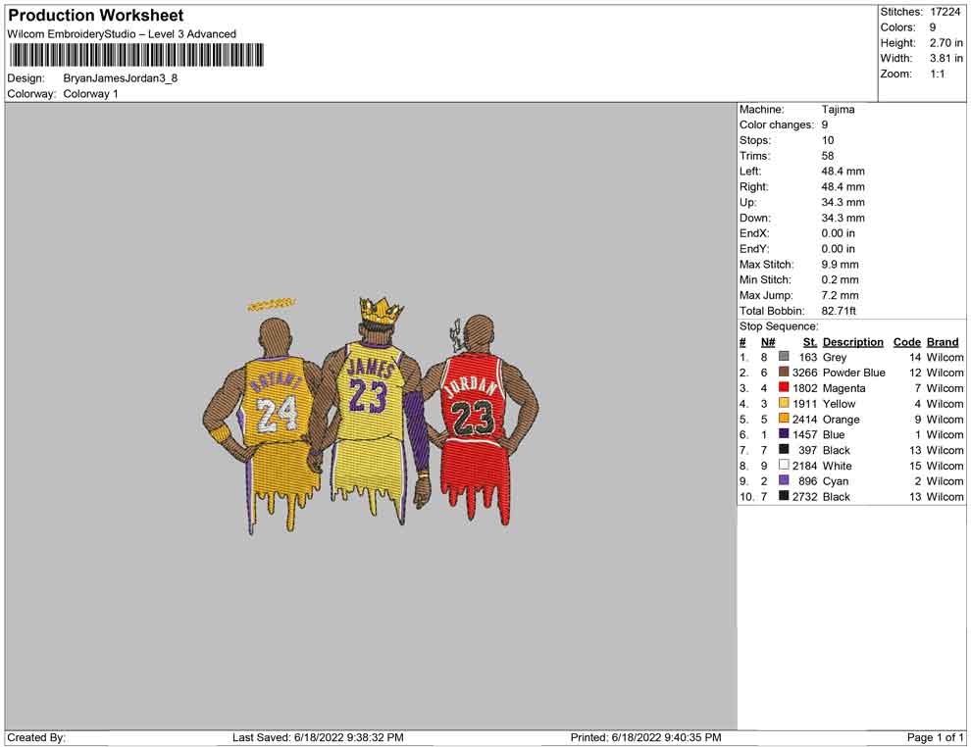Click the Cyan thread color swatch
971x747 pixels.
tap(784, 480)
